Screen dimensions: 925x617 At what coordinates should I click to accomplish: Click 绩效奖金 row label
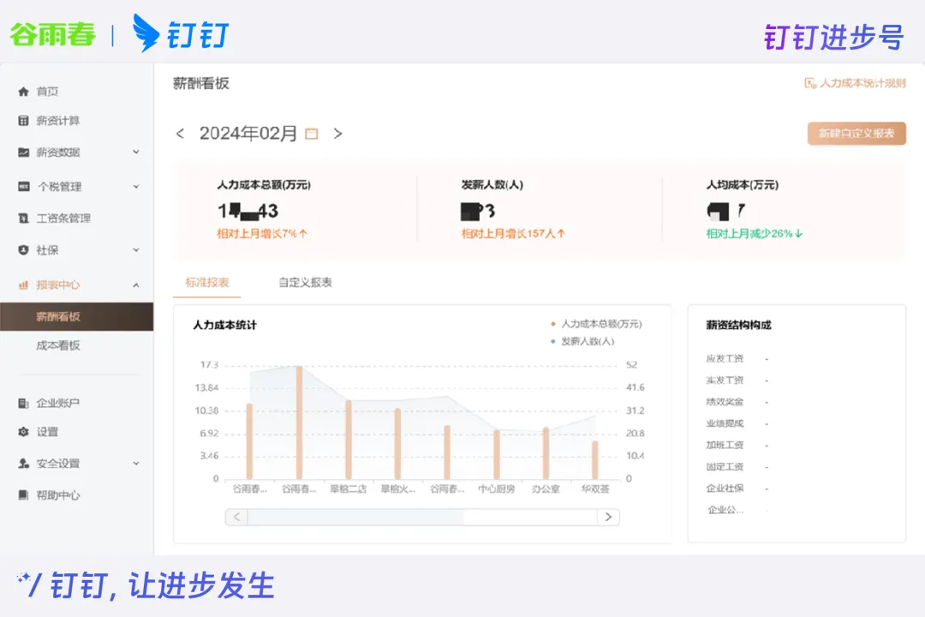click(725, 402)
